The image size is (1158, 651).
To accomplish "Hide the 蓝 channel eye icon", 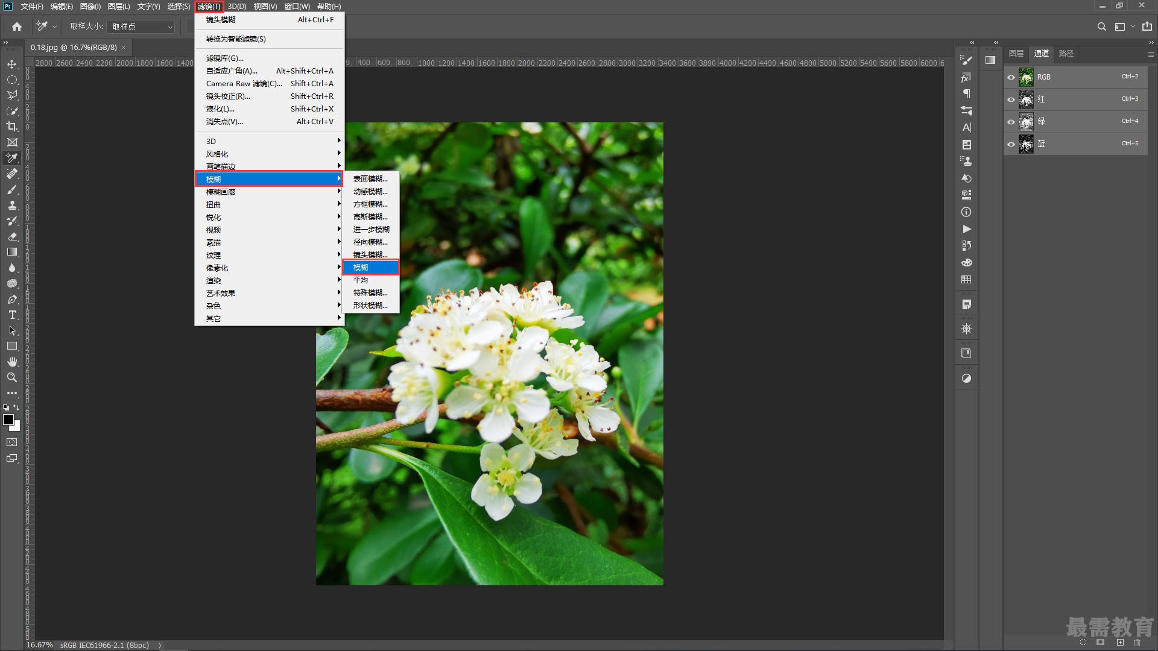I will click(x=1011, y=144).
